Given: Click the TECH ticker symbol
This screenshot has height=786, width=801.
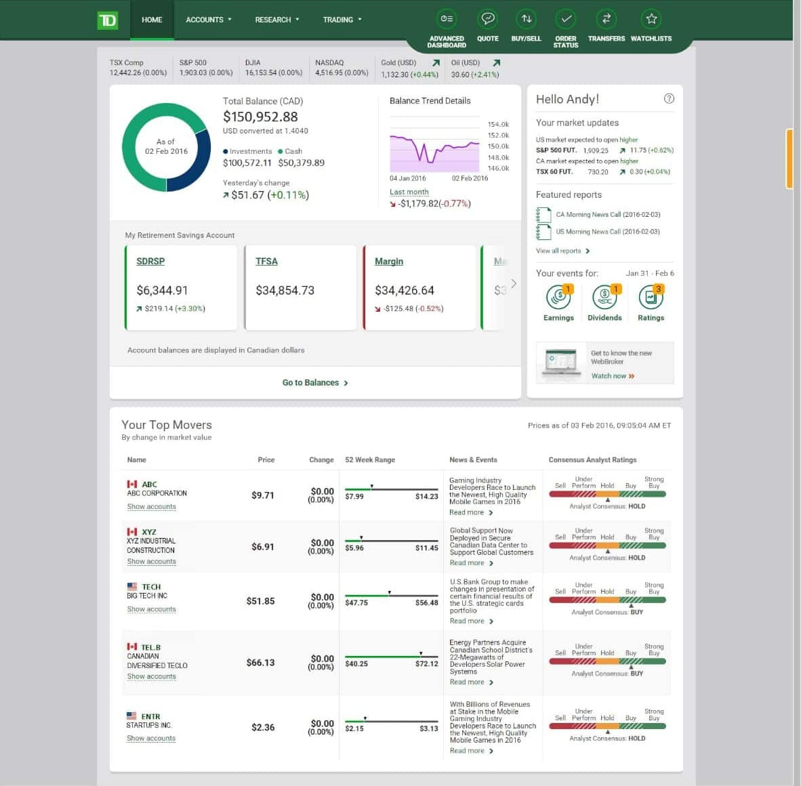Looking at the screenshot, I should [151, 587].
